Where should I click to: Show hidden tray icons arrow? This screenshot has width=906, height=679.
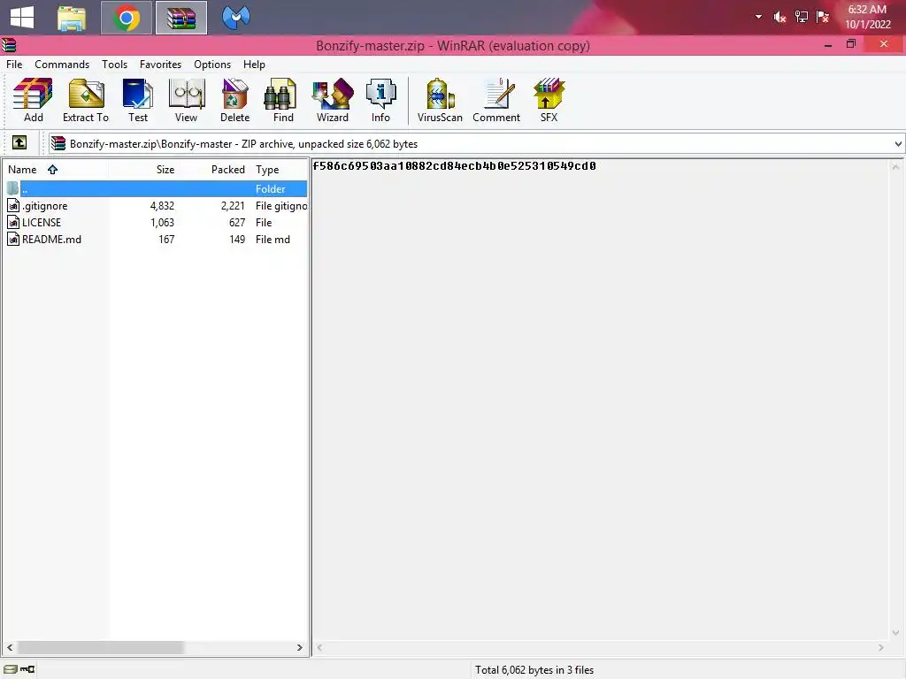point(758,18)
